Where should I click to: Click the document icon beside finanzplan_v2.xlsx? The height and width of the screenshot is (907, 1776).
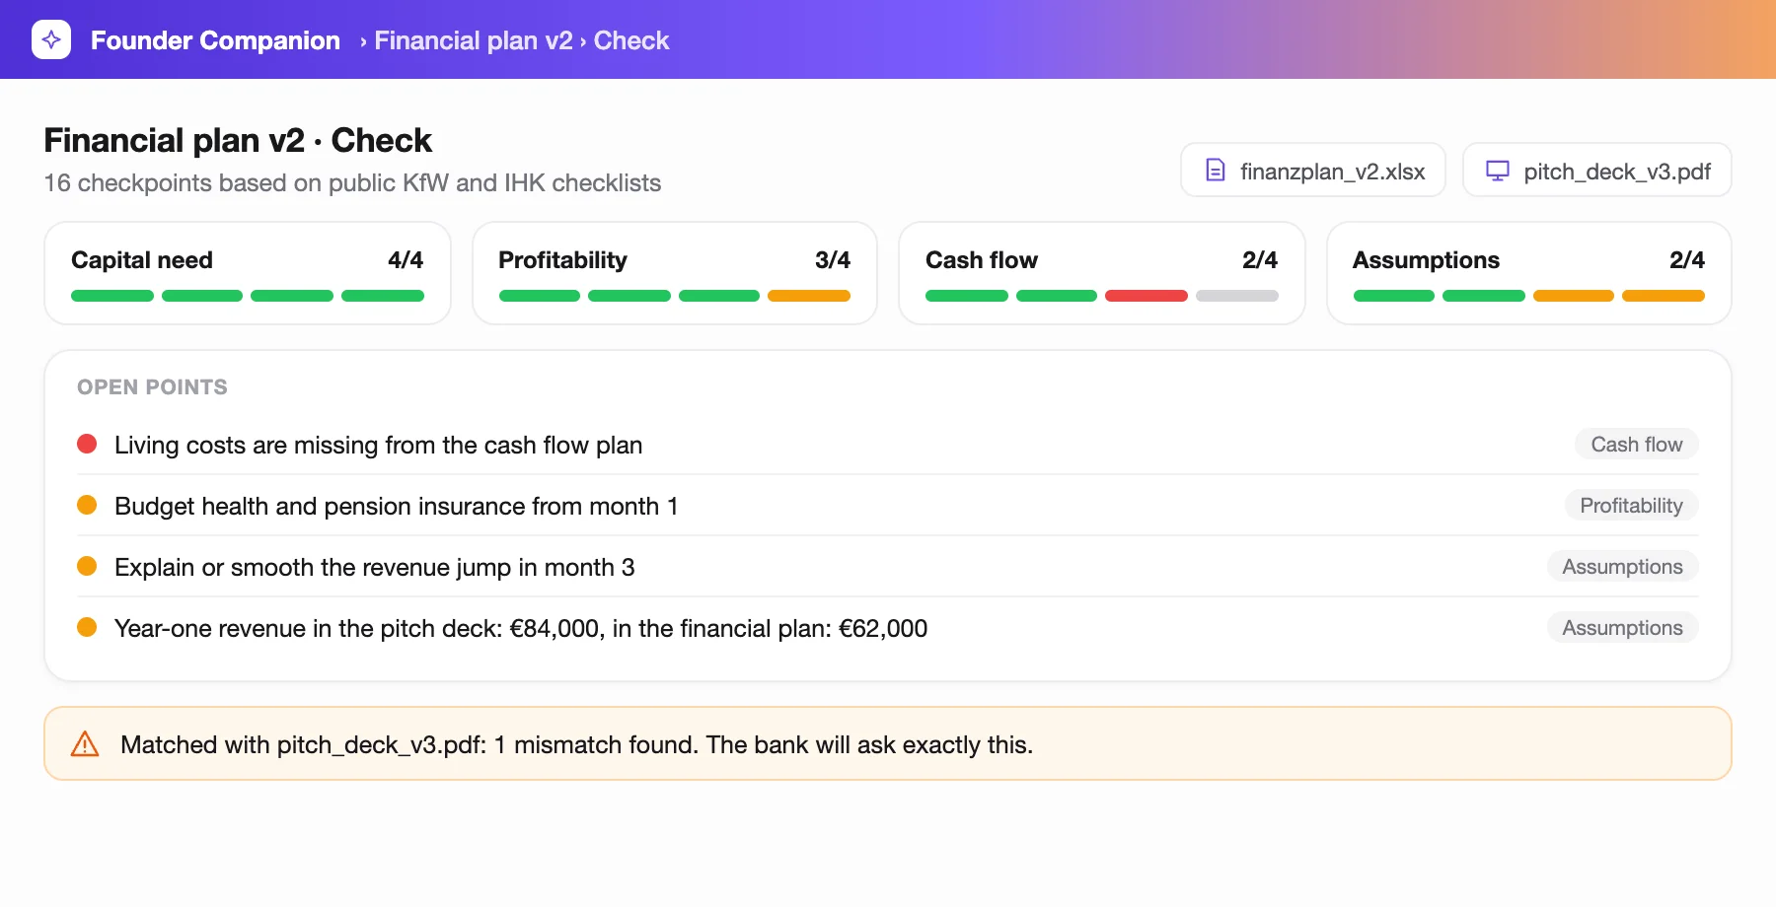(x=1216, y=171)
